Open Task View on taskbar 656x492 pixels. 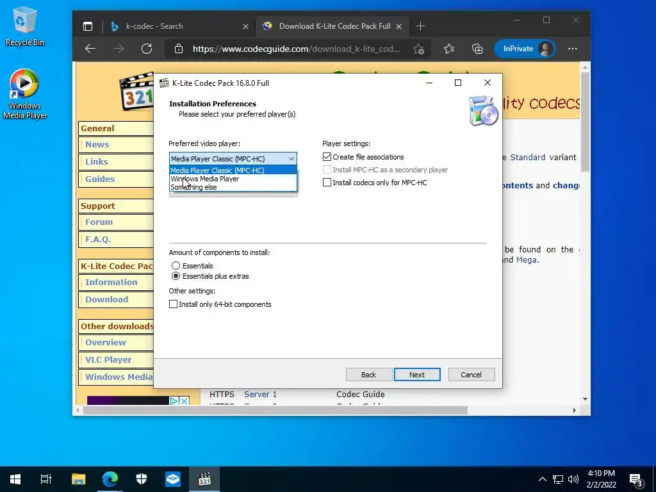tap(46, 479)
